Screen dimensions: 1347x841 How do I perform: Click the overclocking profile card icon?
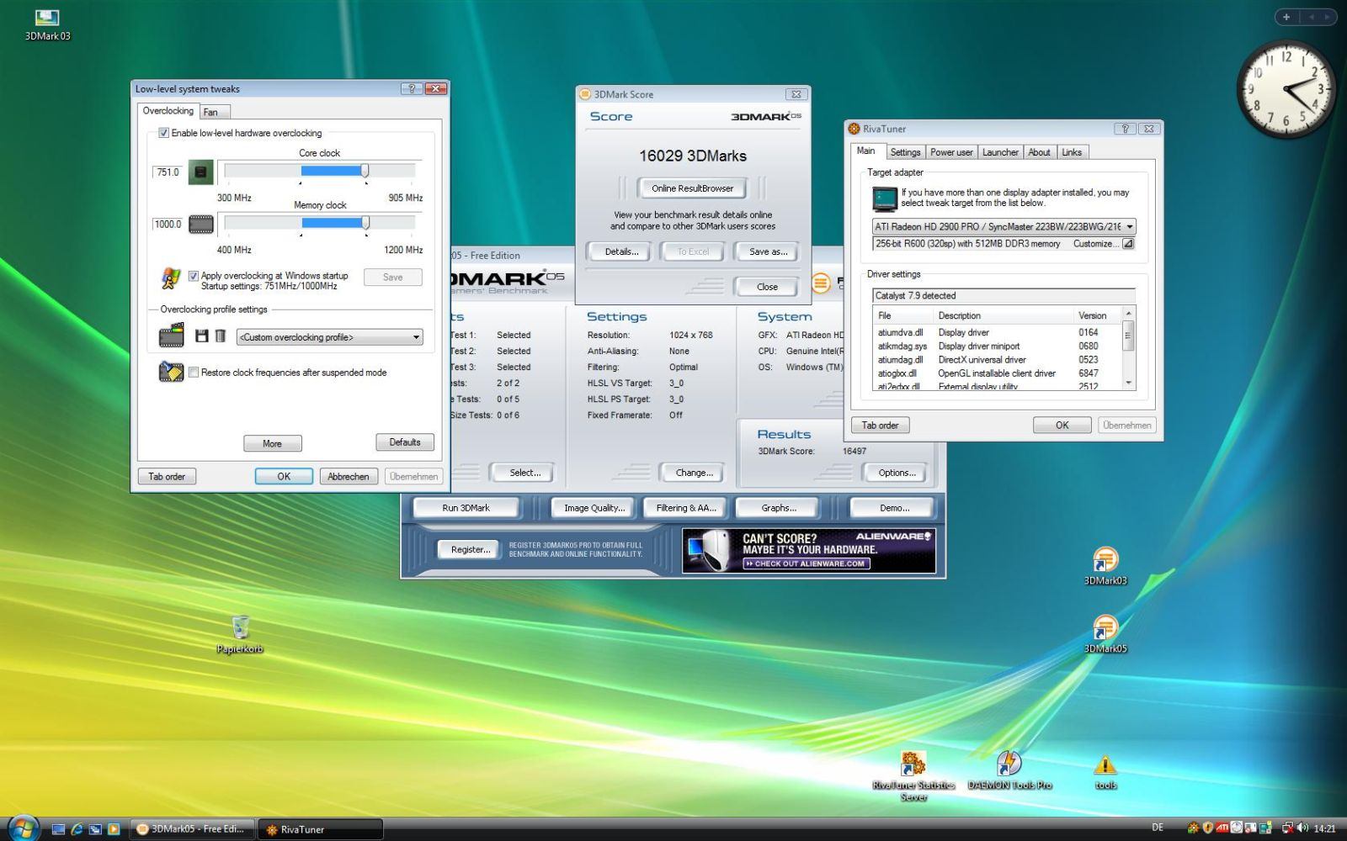click(171, 336)
